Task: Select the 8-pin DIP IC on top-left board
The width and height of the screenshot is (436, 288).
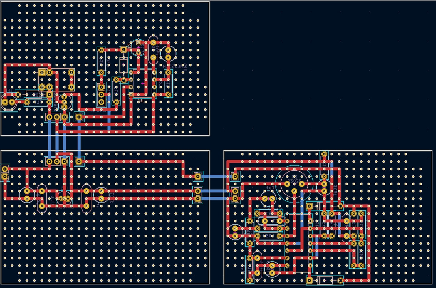Action: 143,83
